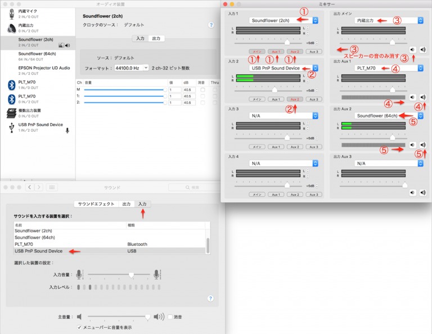The height and width of the screenshot is (334, 432).
Task: Uncheck メニューバーに音量を表示 checkbox
Action: click(79, 327)
